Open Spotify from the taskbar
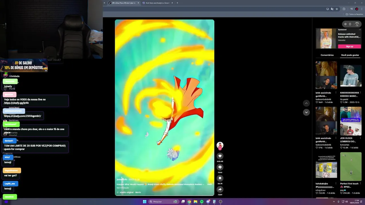Screen dimensions: 365x205 tap(202, 202)
